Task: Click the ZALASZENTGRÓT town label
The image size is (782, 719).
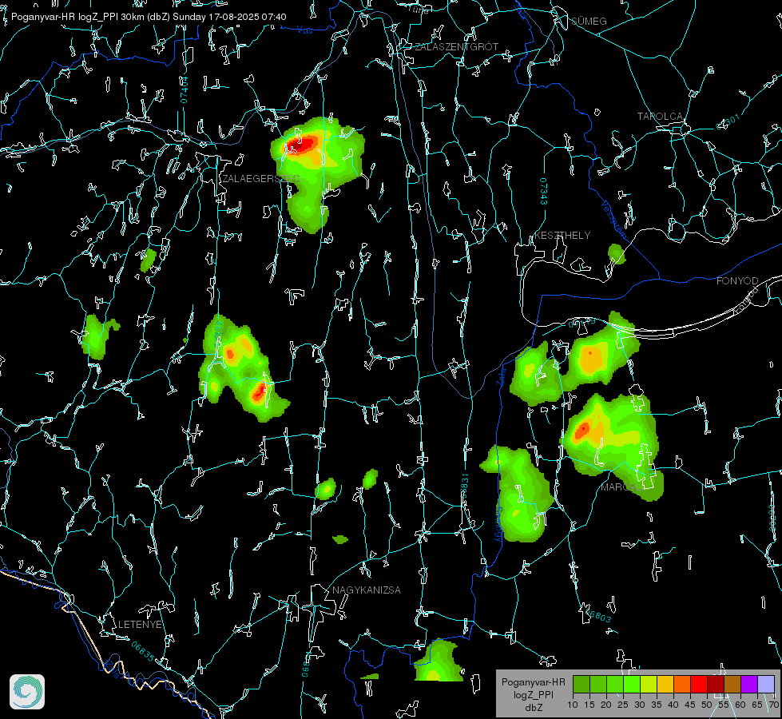Action: click(456, 47)
